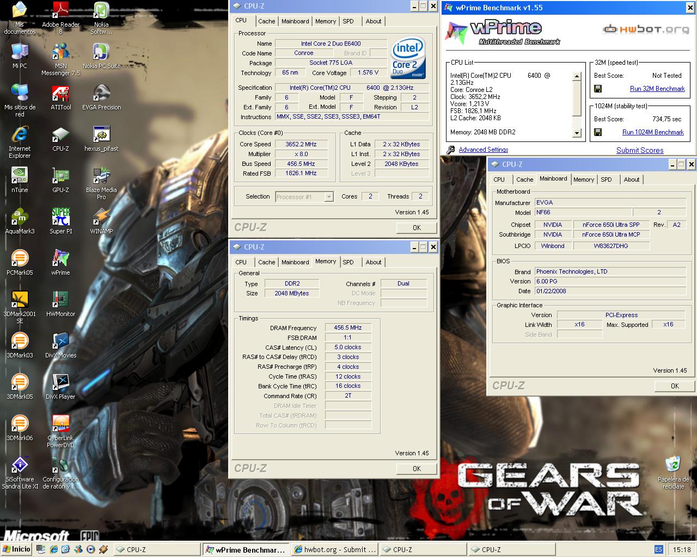Click the DRAM Frequency 456.5 MHz value

click(x=348, y=328)
